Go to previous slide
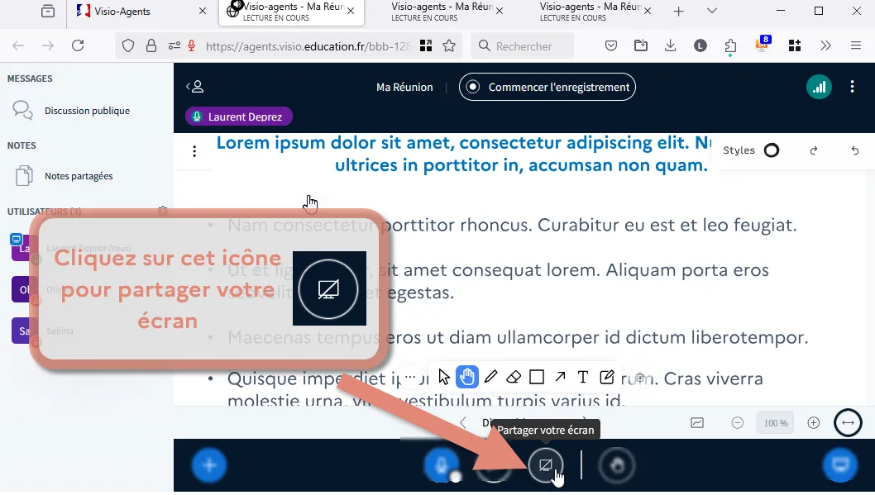Viewport: 875px width, 495px height. (462, 423)
